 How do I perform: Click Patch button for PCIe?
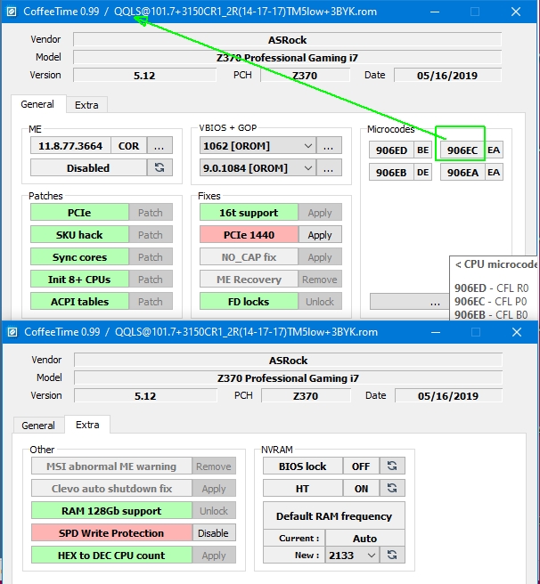(x=151, y=212)
